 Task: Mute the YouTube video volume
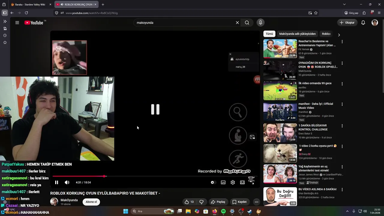click(x=67, y=182)
